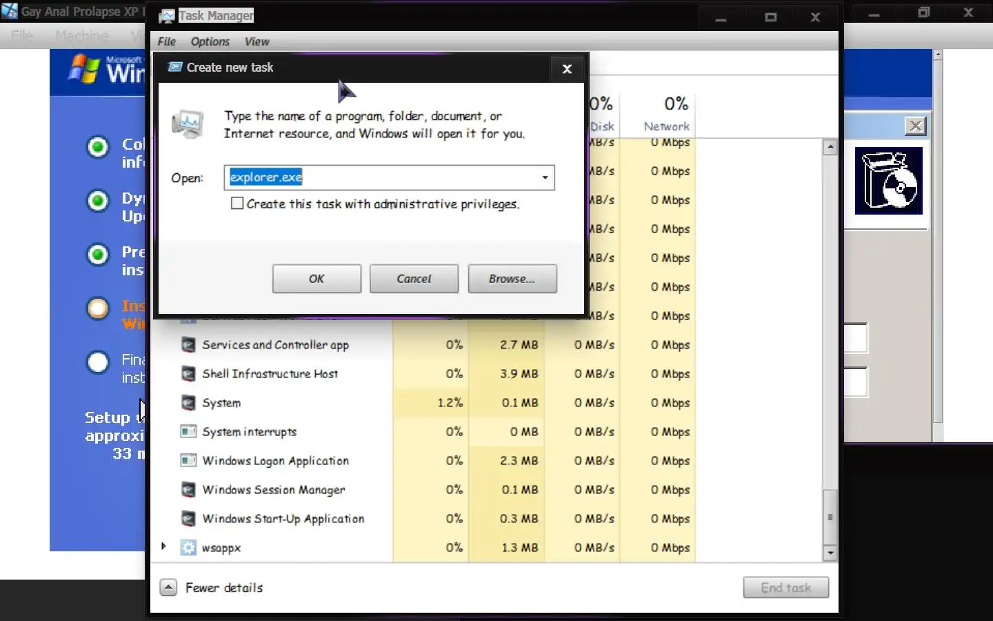Click the 1.2% CPU value for System
Screen dimensions: 993x621
pos(450,402)
